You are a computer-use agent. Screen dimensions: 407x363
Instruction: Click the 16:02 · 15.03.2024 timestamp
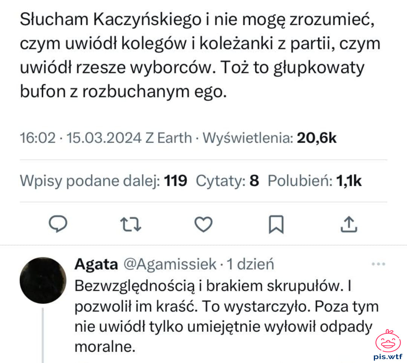[x=80, y=138]
